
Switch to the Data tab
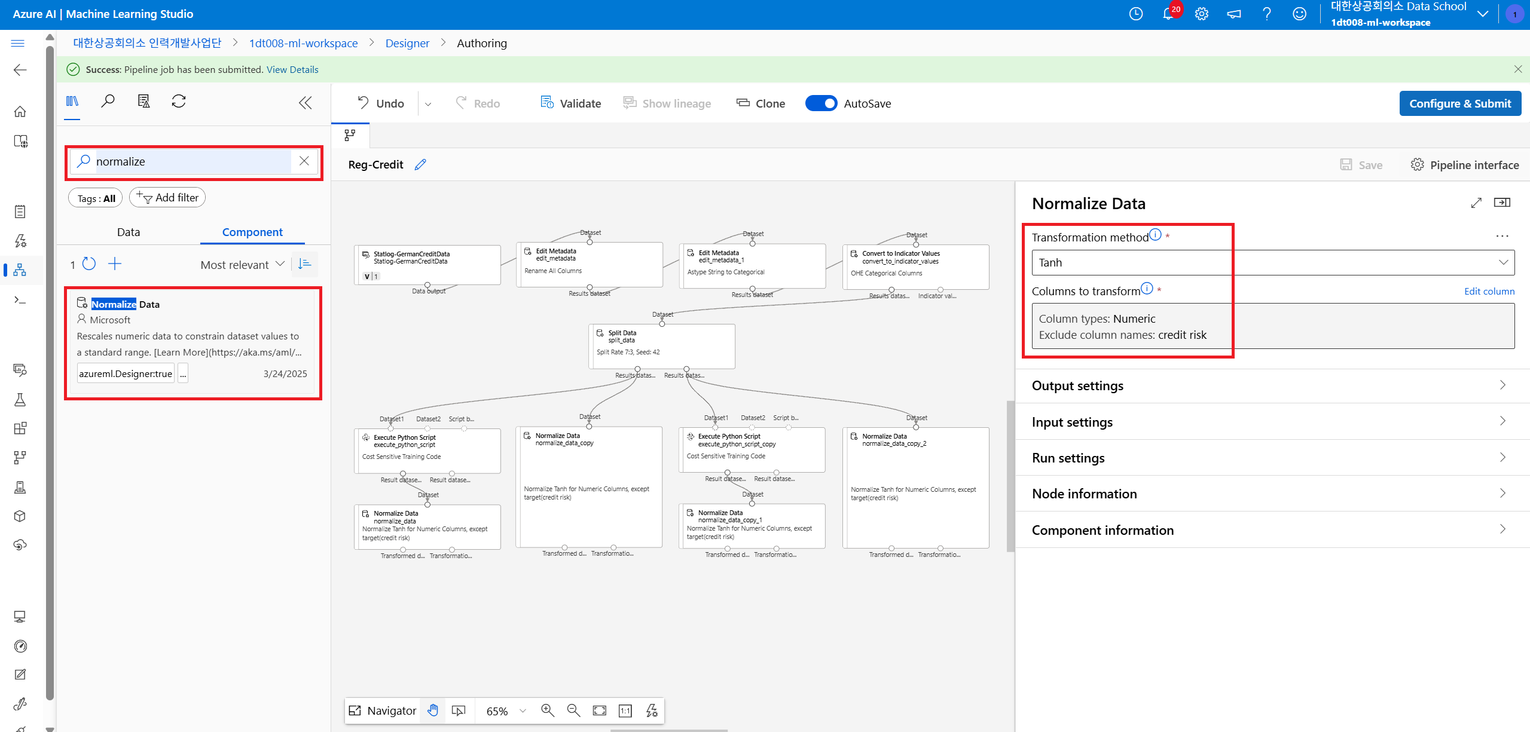[x=129, y=232]
